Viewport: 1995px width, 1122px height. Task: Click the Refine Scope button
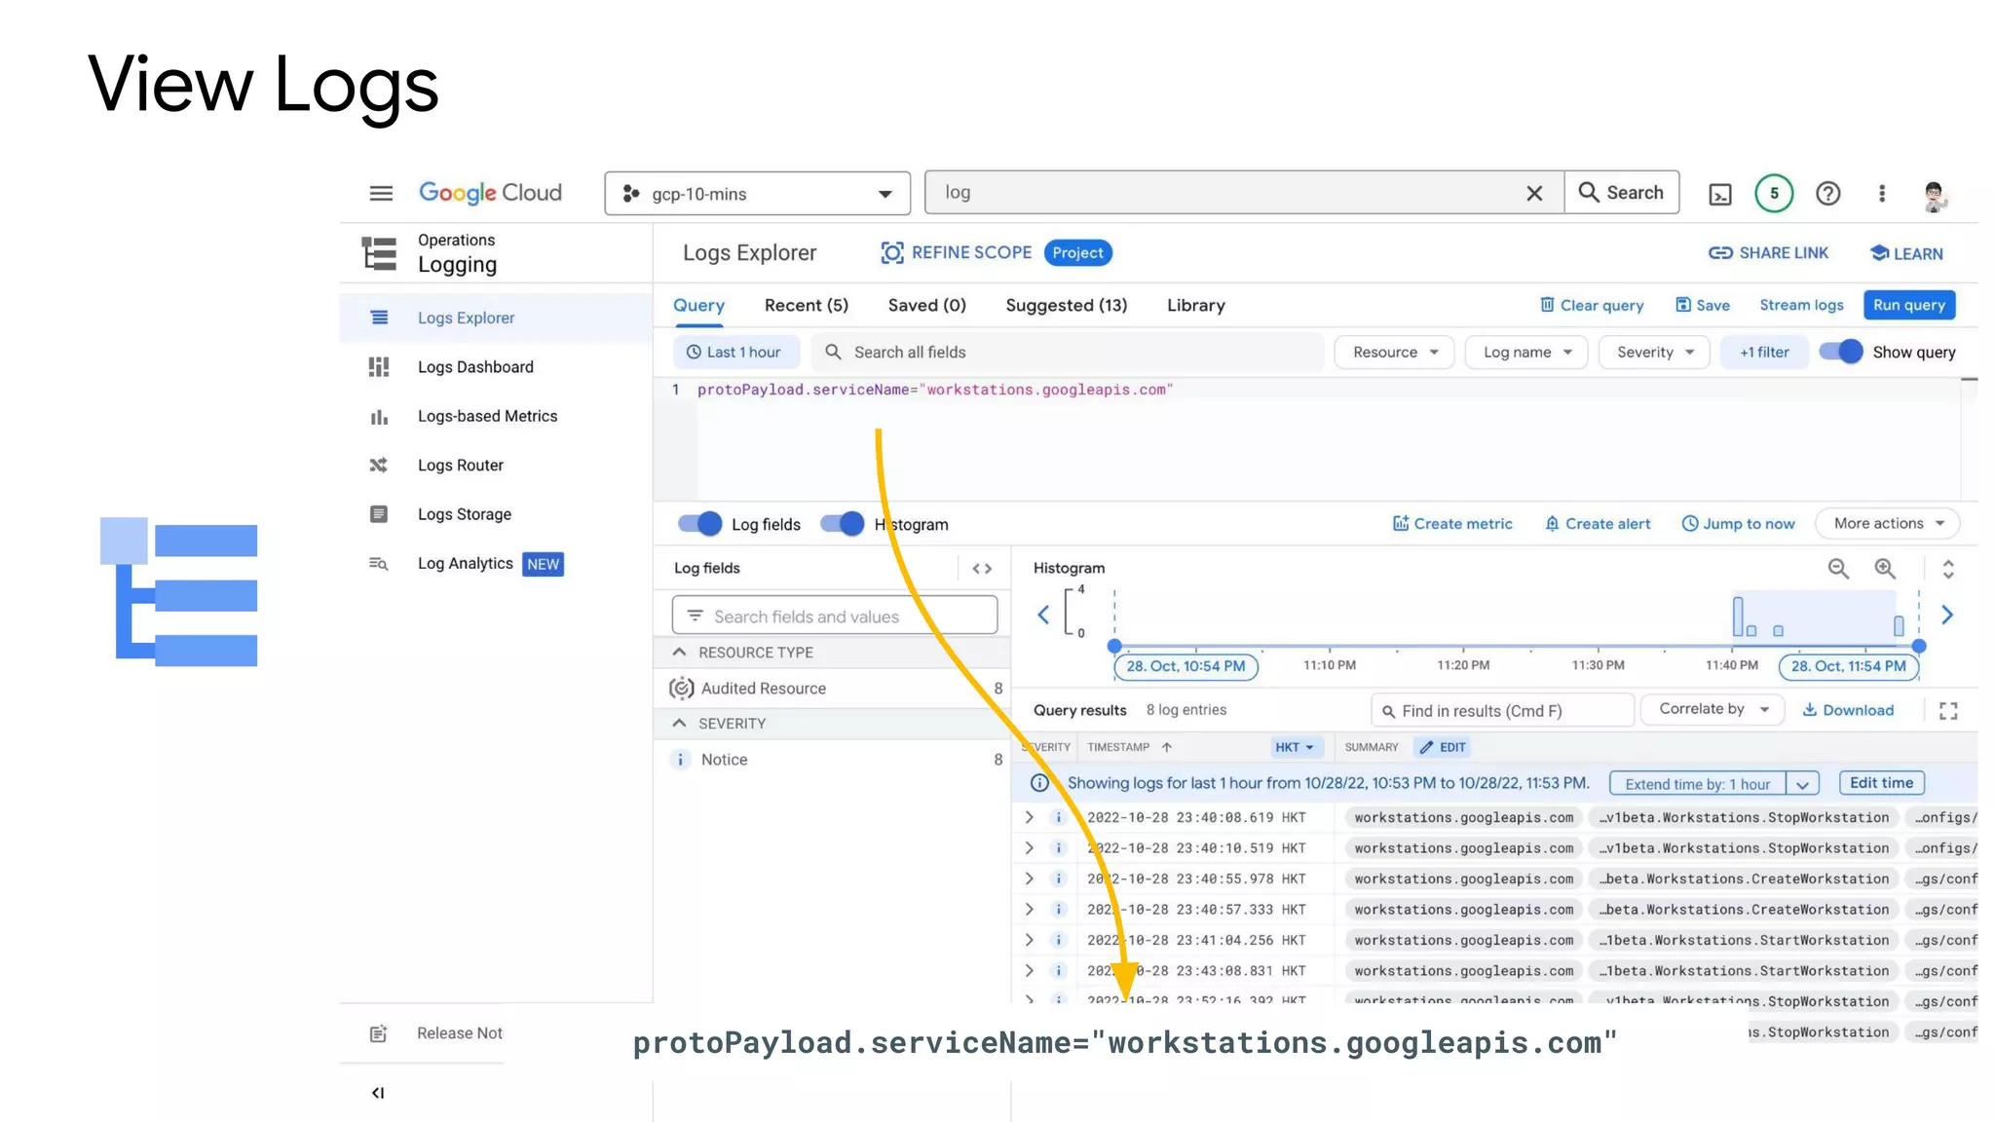point(956,253)
